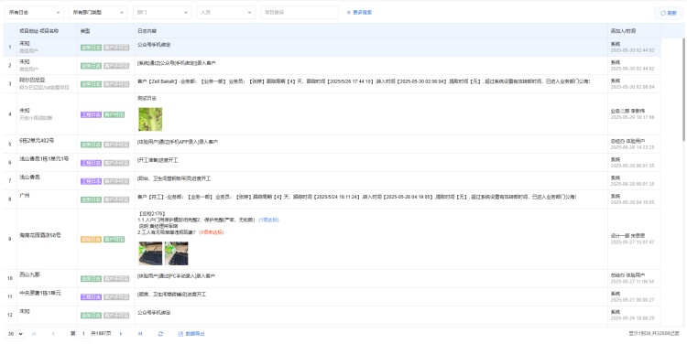
Task: Open the photo thumbnail in 测试日志 row
Action: pyautogui.click(x=150, y=120)
